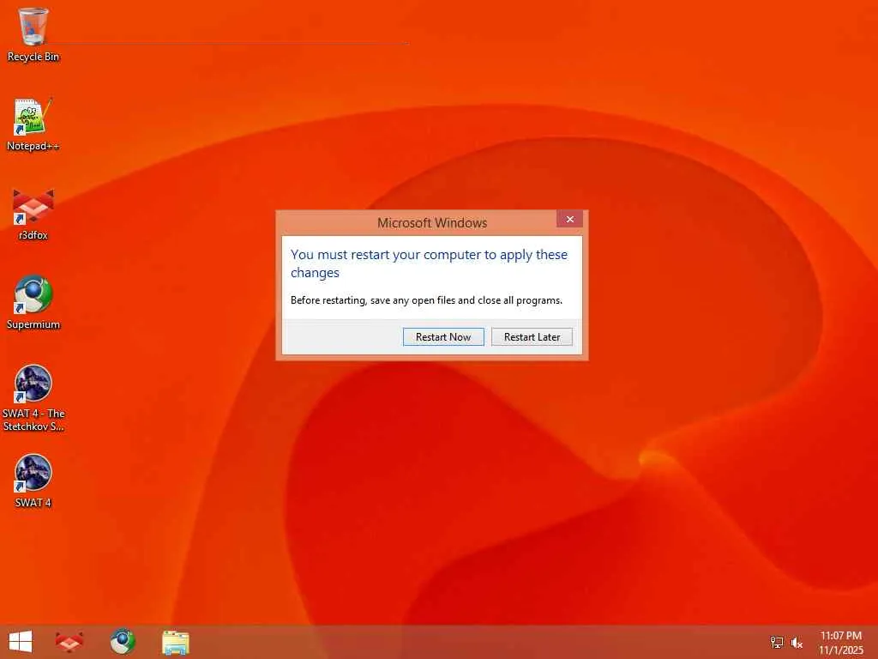
Task: Open the Recycle Bin desktop icon
Action: [33, 34]
